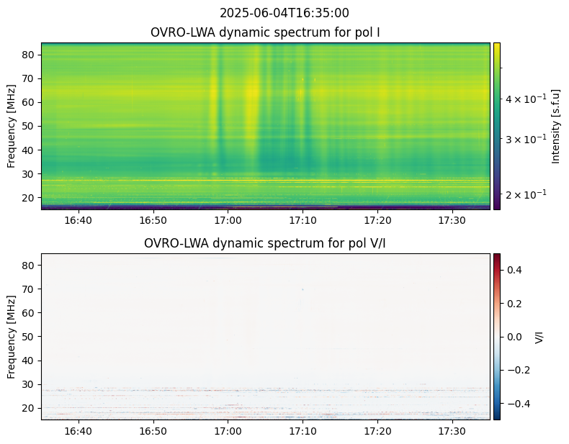Viewport: 569px width, 444px height.
Task: Click the −0.4 tick on the V/I colorbar
Action: pyautogui.click(x=517, y=404)
